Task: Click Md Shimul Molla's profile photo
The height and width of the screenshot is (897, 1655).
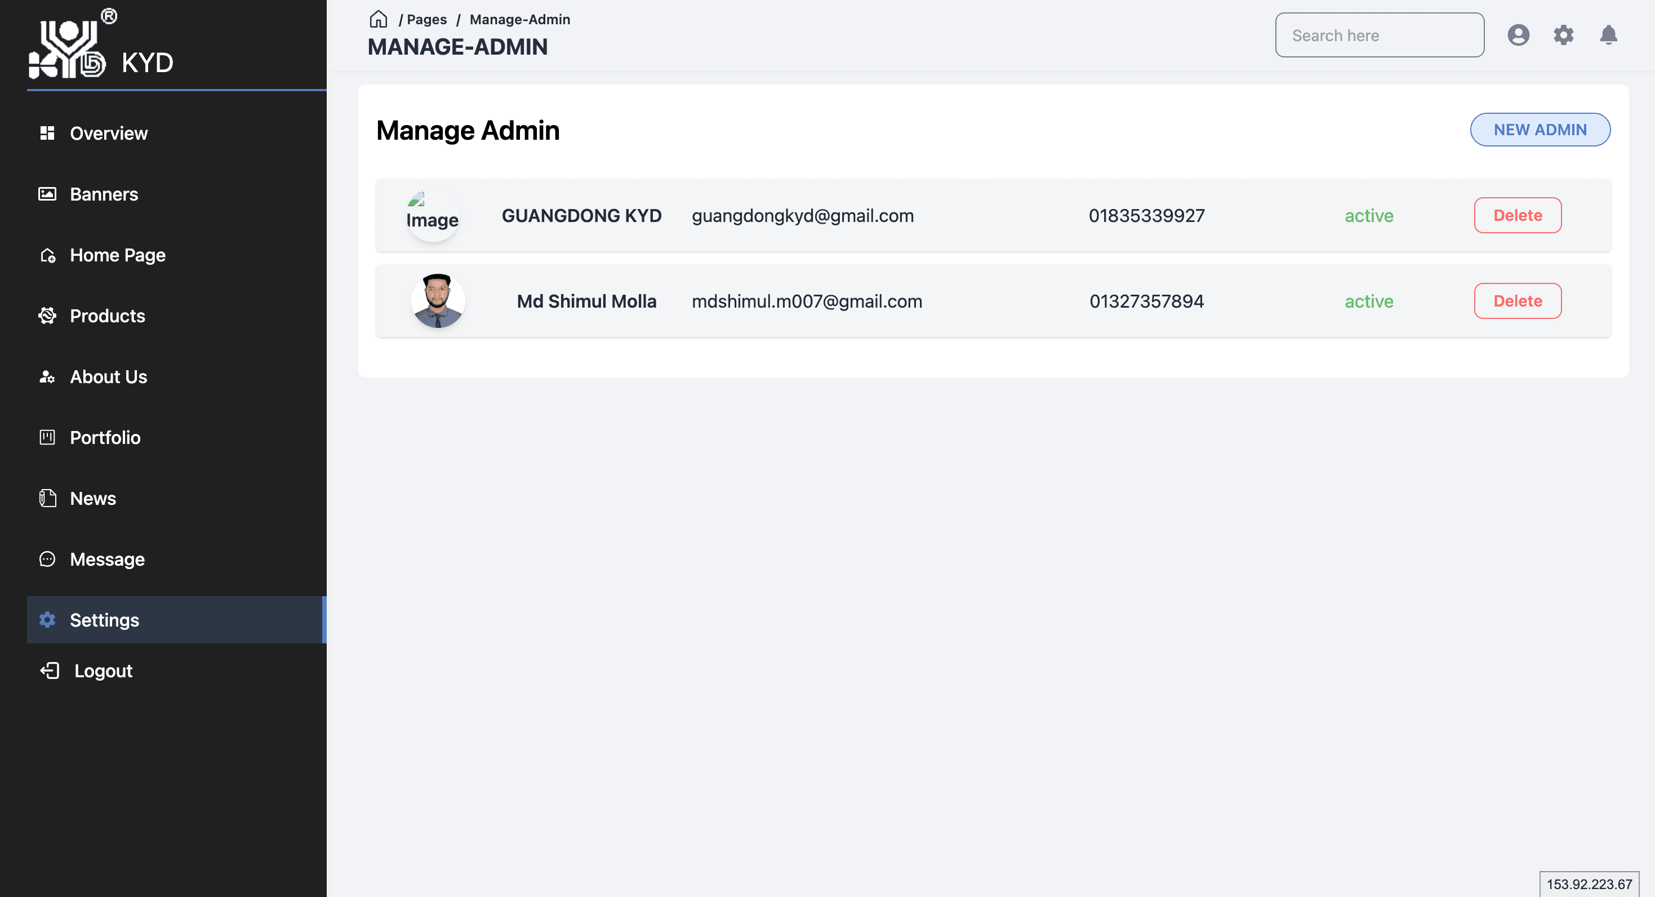Action: (x=438, y=301)
